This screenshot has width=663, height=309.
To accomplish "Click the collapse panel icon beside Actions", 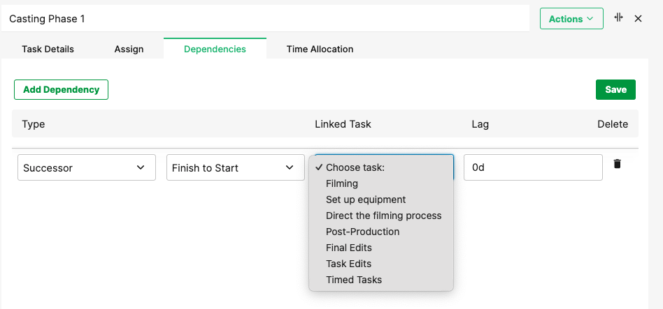I will [x=618, y=18].
